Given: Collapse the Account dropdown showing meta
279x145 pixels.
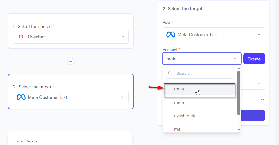Looking at the screenshot, I should (x=202, y=59).
